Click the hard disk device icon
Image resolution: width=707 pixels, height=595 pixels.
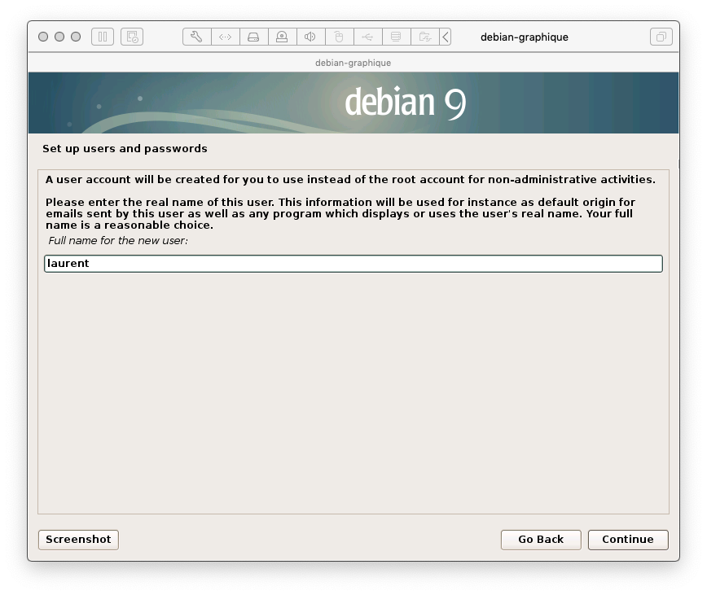pos(254,37)
